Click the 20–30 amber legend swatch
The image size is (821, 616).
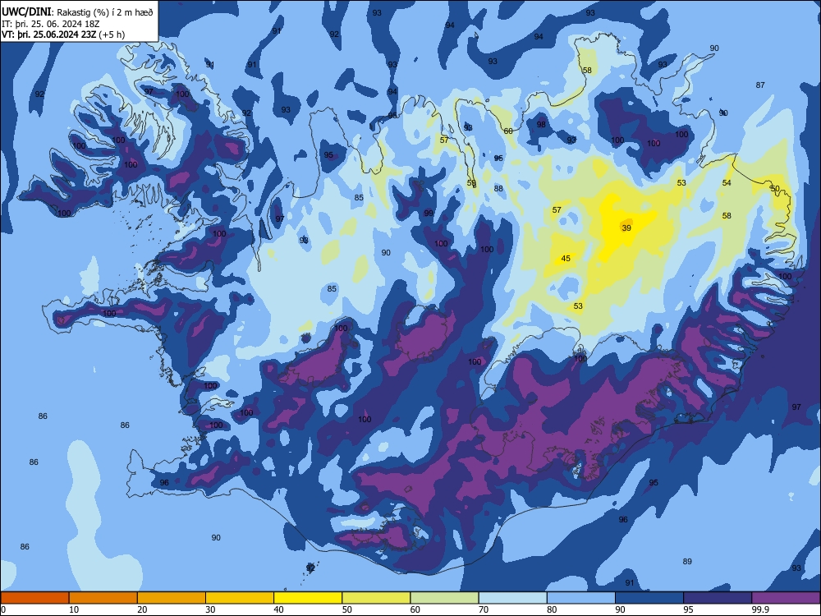point(172,598)
